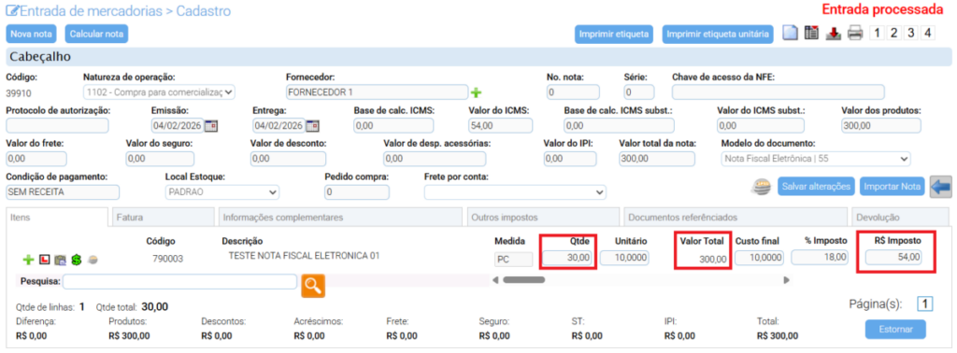957x353 pixels.
Task: Click the Calcular nota button
Action: click(96, 34)
